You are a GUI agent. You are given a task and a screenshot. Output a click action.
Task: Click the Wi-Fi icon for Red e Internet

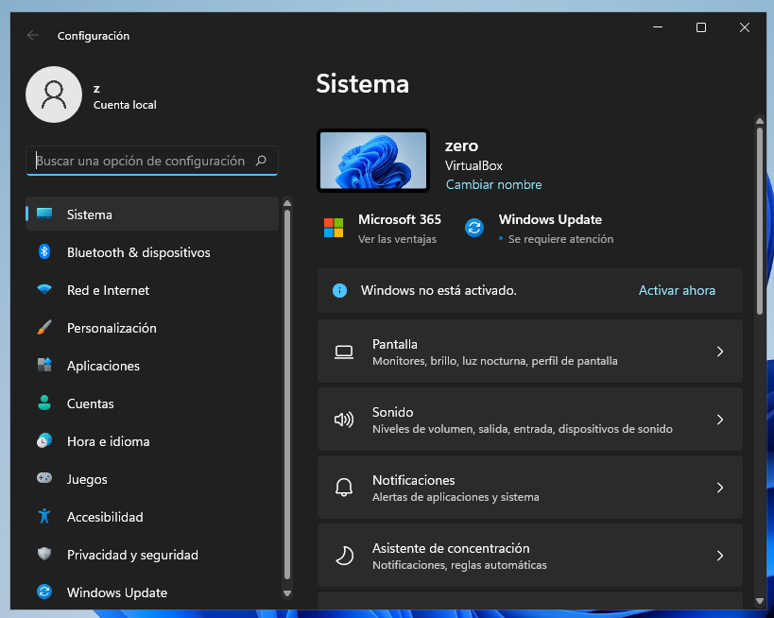[x=44, y=290]
